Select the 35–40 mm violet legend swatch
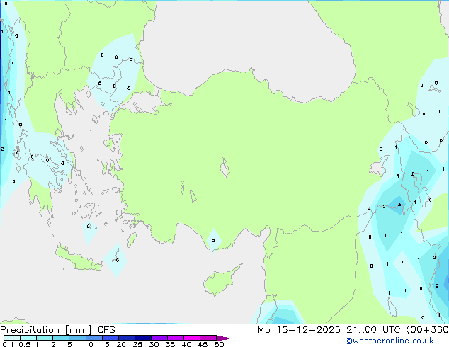The width and height of the screenshot is (449, 347). coord(176,338)
